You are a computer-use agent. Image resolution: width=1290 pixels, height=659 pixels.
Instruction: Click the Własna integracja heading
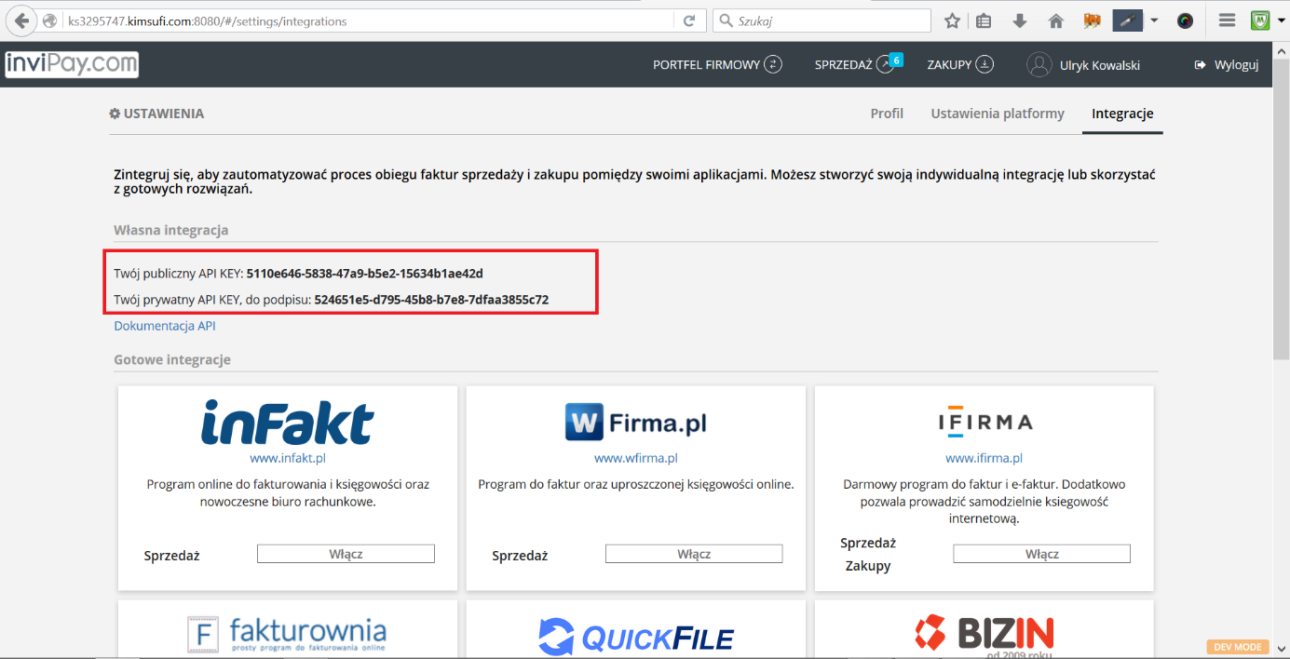point(171,230)
